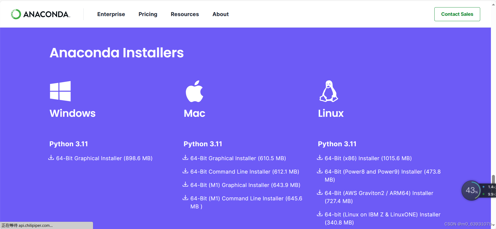This screenshot has width=496, height=229.
Task: Download Mac 64-Bit Graphical Installer (610.5 MB)
Action: [x=238, y=158]
